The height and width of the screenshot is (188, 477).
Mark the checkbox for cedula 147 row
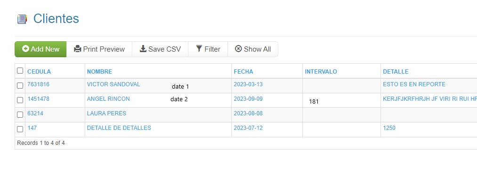(20, 129)
